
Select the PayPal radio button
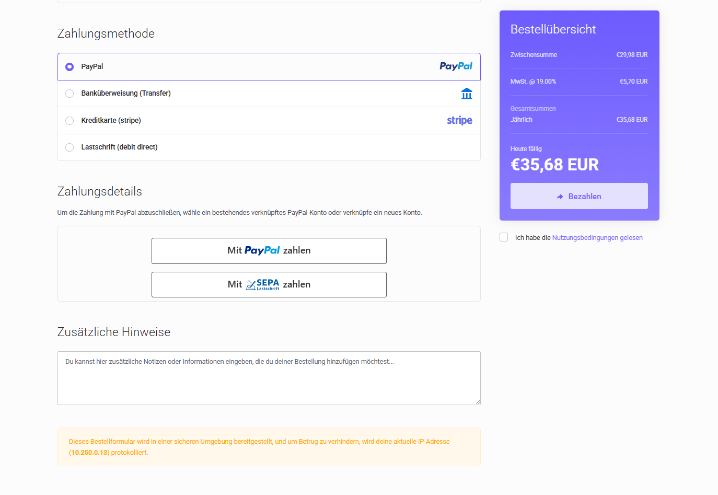click(x=70, y=67)
